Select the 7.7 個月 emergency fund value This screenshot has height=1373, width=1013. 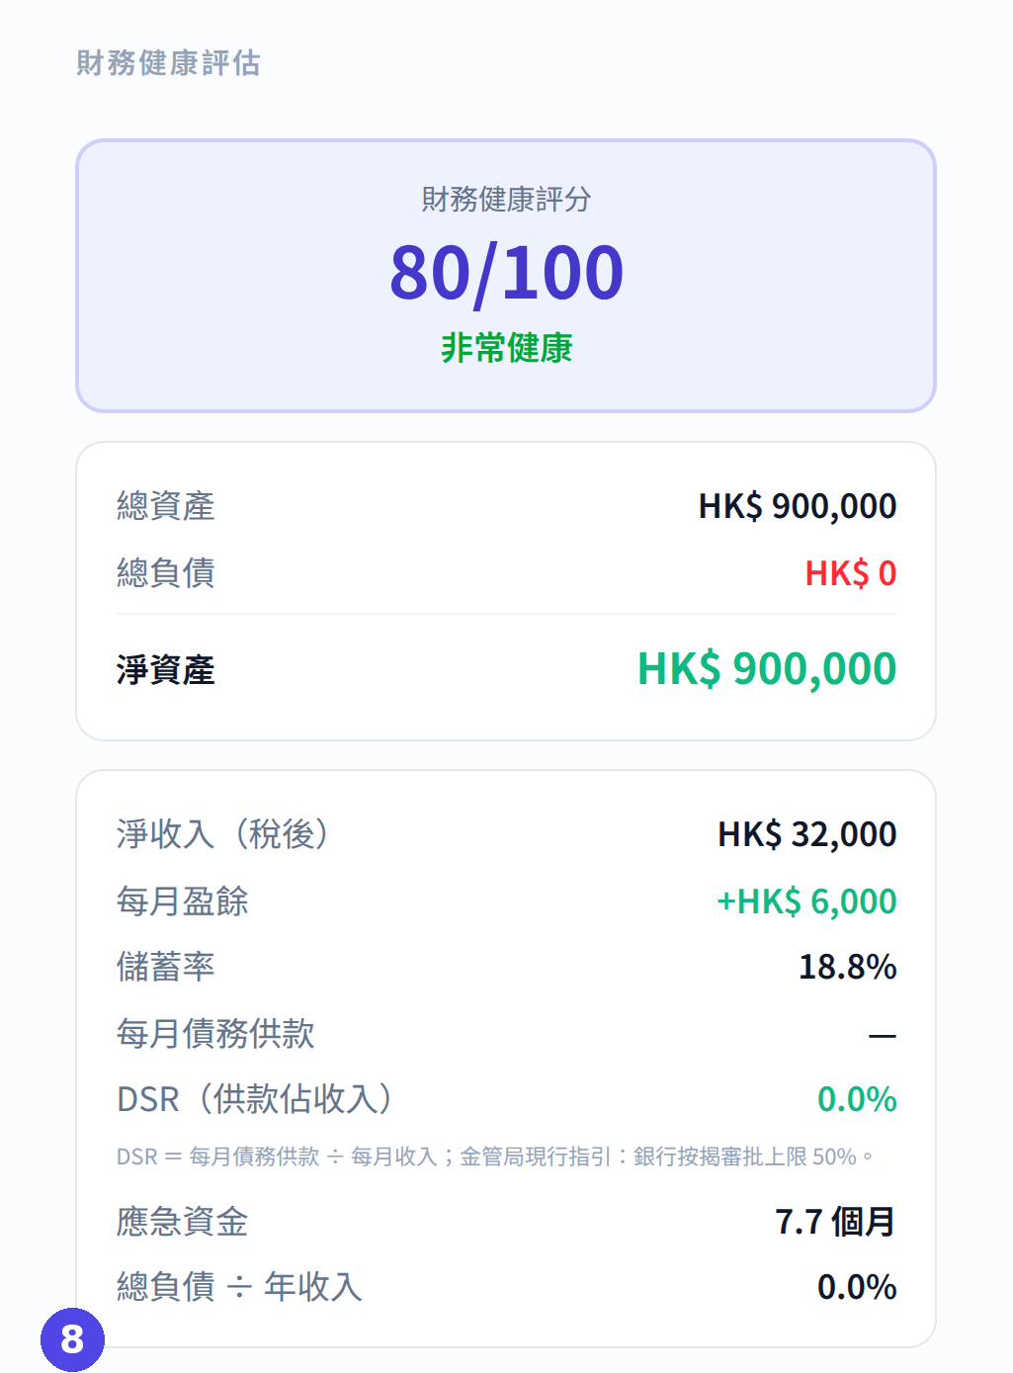(835, 1222)
